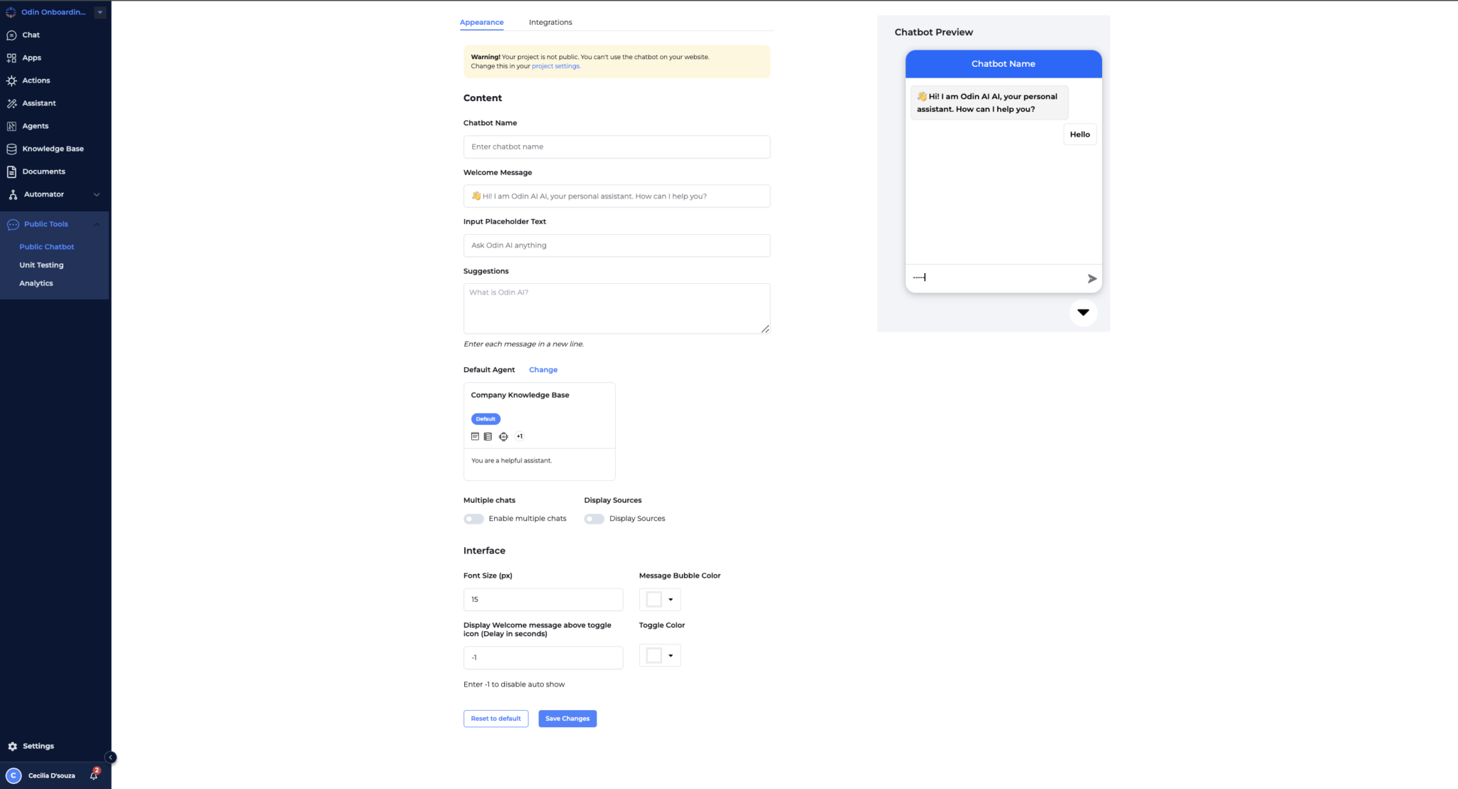1458x789 pixels.
Task: Open the project switcher dropdown arrow
Action: 100,12
